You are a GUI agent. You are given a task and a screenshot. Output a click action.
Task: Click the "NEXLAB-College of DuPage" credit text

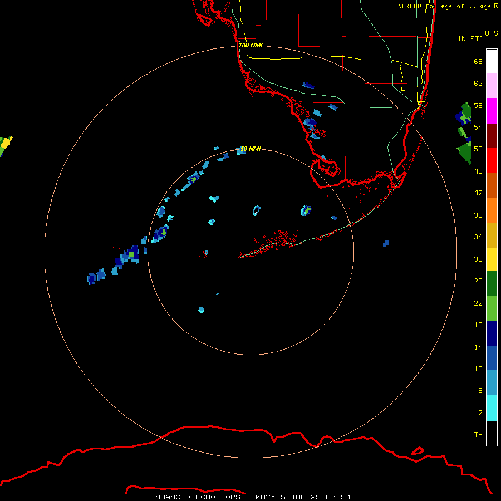pos(445,6)
